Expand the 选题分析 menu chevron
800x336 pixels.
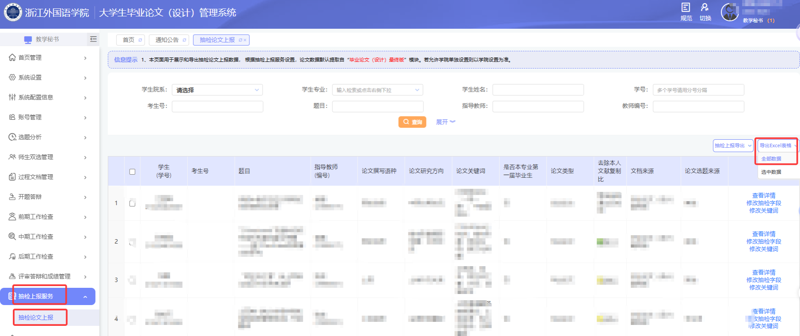tap(85, 137)
